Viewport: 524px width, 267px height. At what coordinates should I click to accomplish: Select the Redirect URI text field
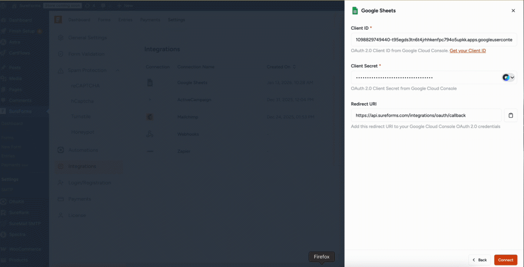[x=426, y=115]
